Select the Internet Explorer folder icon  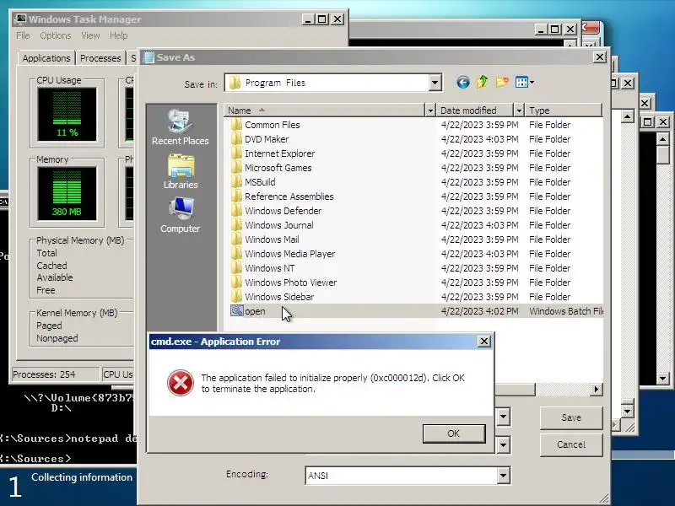click(236, 153)
